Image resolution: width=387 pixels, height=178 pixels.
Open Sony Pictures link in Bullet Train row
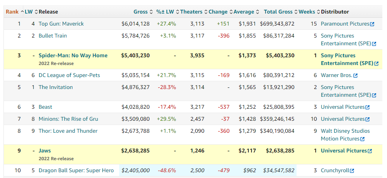(346, 39)
